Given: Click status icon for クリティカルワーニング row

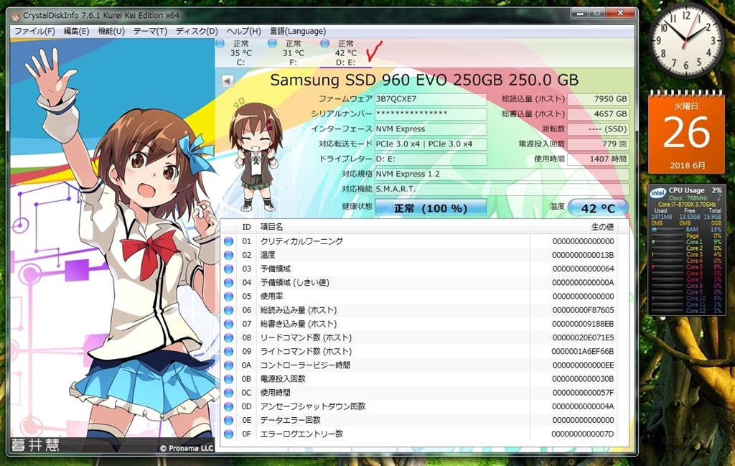Looking at the screenshot, I should coord(229,241).
